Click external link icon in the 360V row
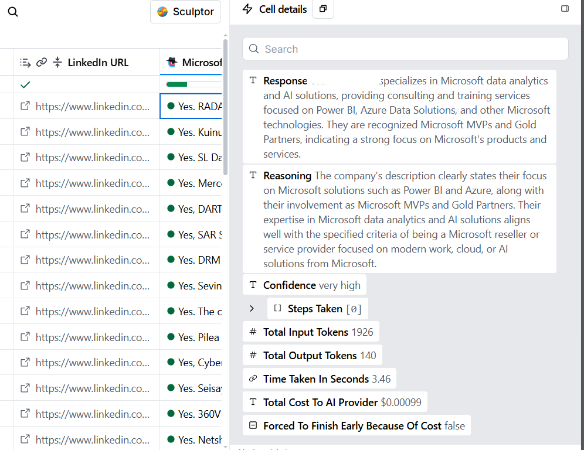584x450 pixels. coord(25,414)
